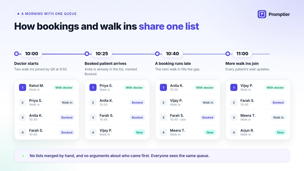The image size is (304, 171).
Task: Click the 10:25 timeline marker circle
Action: click(x=87, y=54)
